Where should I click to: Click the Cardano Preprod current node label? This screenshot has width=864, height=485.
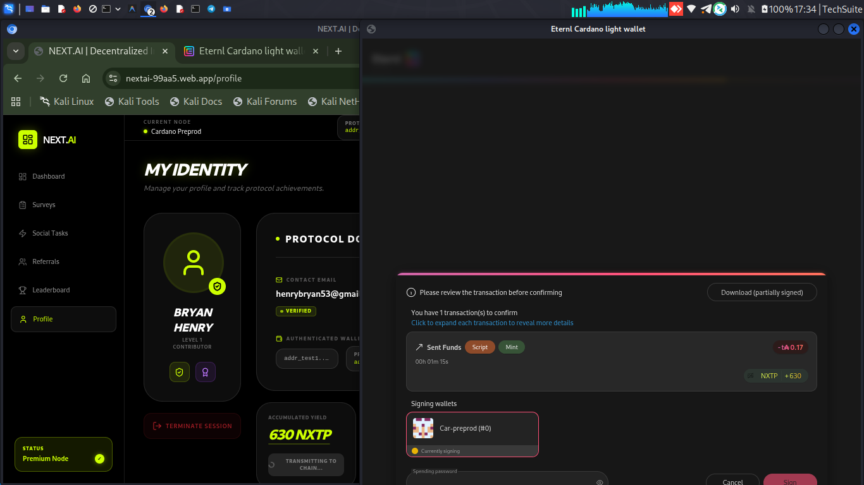176,131
